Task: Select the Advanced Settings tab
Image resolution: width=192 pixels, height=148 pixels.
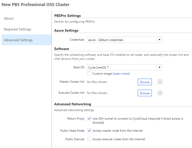Action: point(18,40)
